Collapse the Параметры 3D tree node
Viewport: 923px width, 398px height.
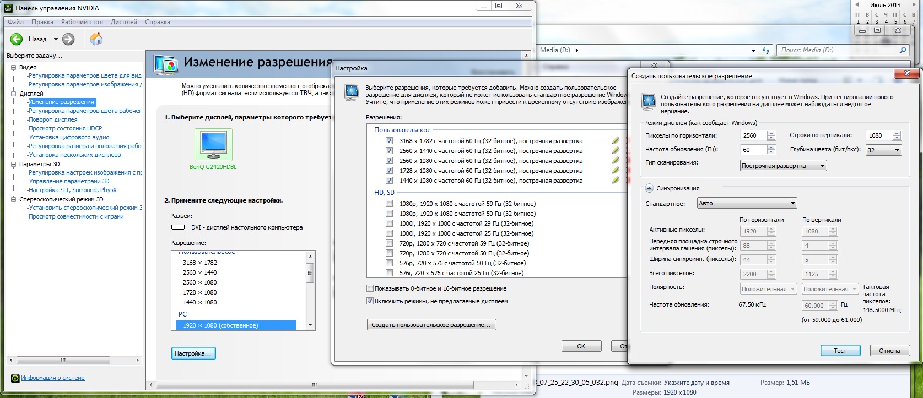click(x=14, y=164)
